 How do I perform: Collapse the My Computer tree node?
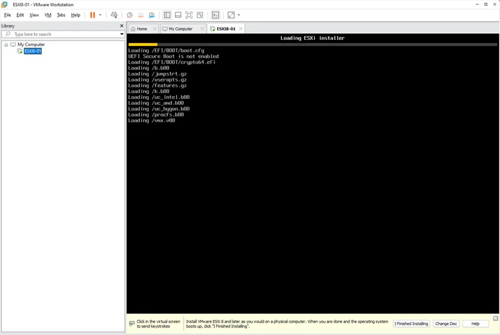pyautogui.click(x=6, y=45)
